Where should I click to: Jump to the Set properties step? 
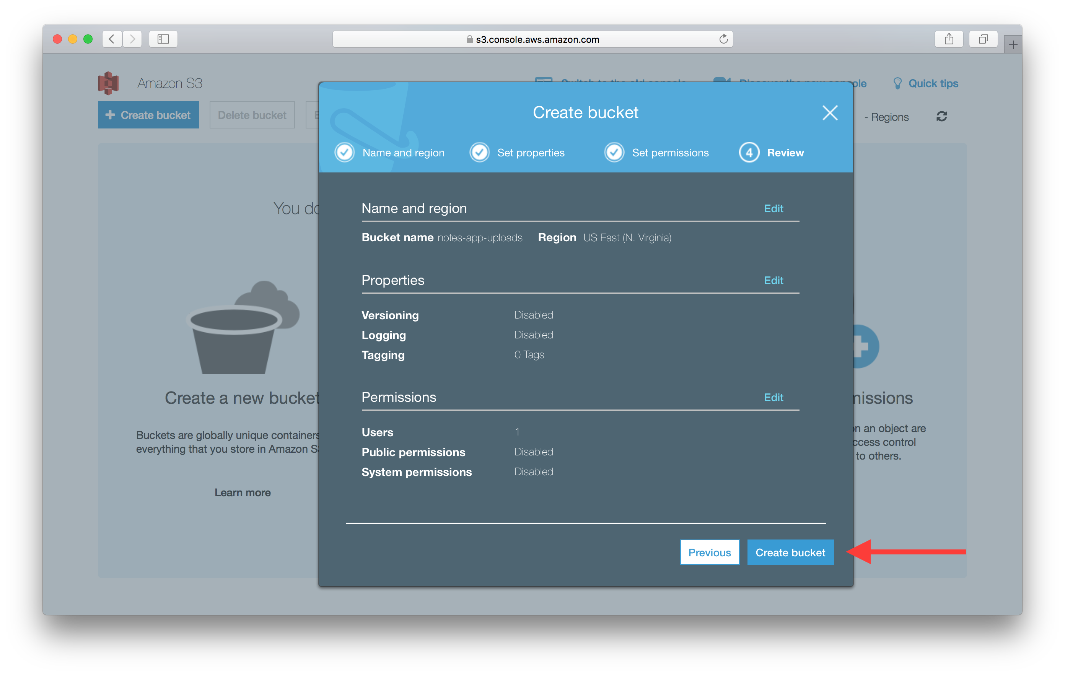click(480, 153)
